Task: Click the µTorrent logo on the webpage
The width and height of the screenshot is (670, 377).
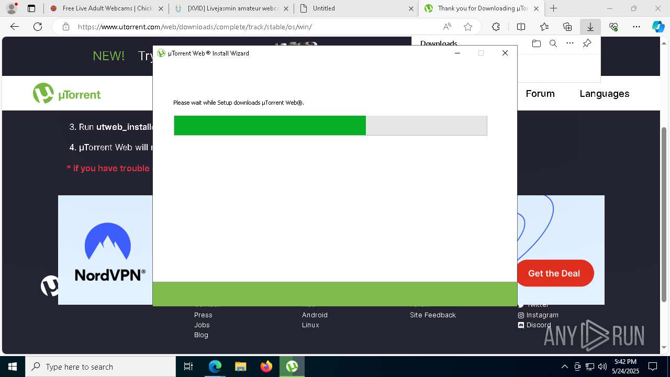Action: click(66, 94)
